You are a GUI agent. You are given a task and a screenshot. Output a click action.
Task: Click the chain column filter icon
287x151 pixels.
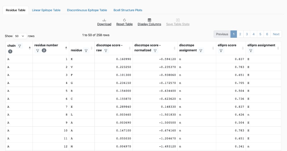coord(20,46)
